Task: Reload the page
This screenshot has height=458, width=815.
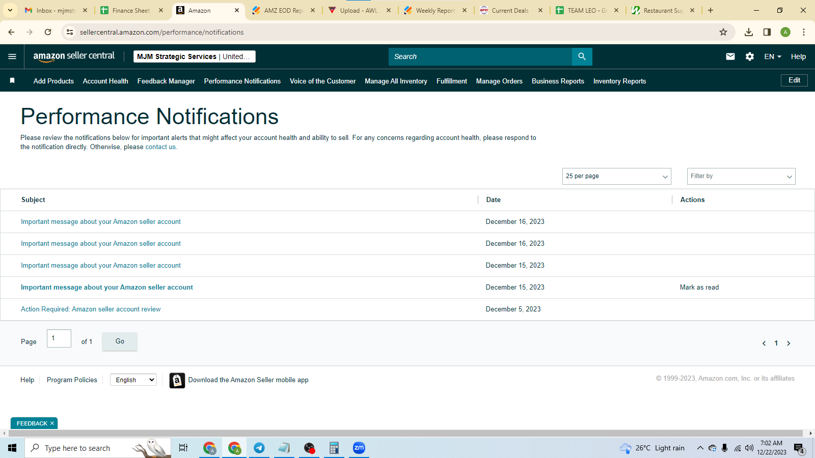Action: click(x=48, y=32)
